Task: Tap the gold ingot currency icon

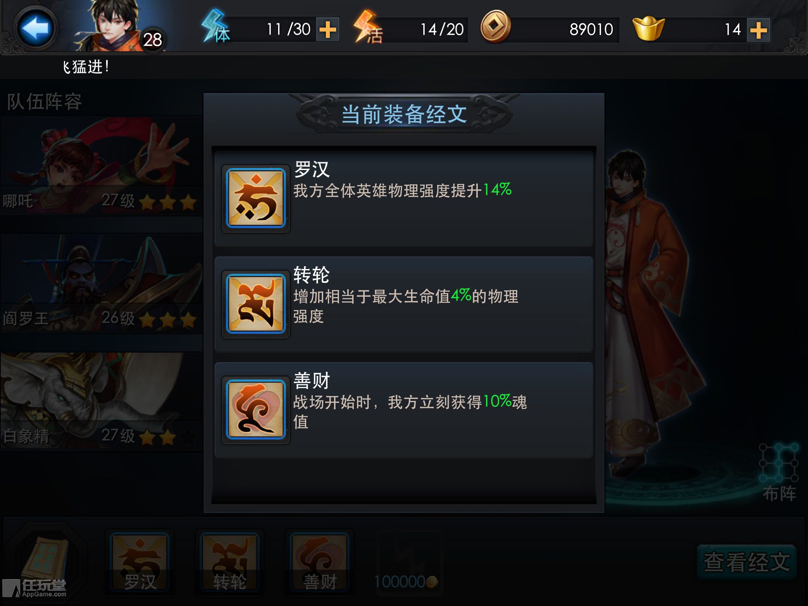Action: coord(648,28)
